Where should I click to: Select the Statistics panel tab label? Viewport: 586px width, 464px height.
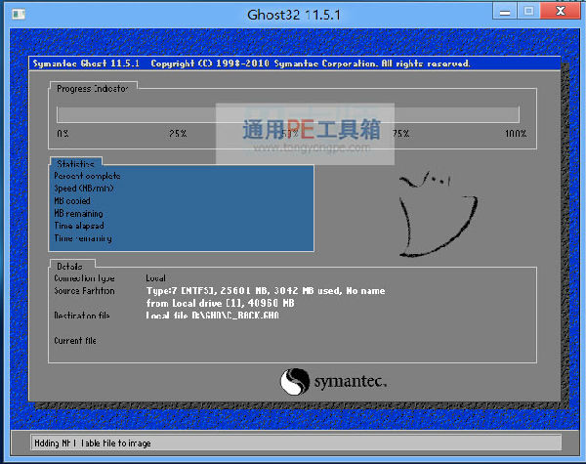[x=75, y=163]
